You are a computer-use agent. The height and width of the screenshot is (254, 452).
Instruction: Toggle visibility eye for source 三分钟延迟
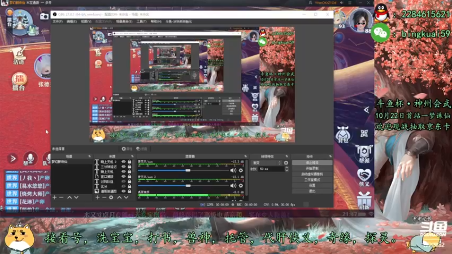tap(123, 167)
